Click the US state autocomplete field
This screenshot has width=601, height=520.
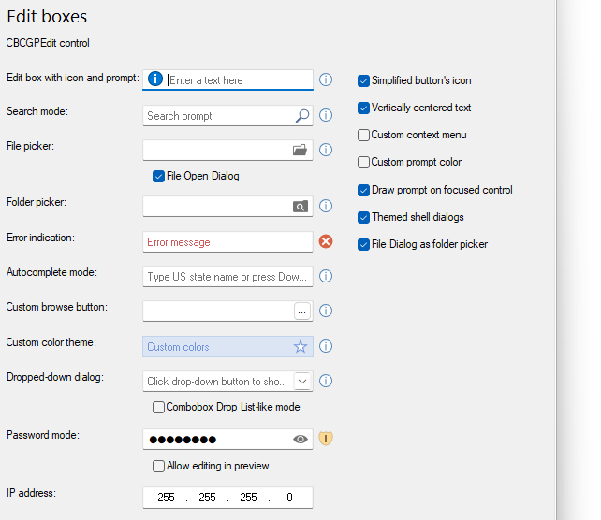coord(227,277)
